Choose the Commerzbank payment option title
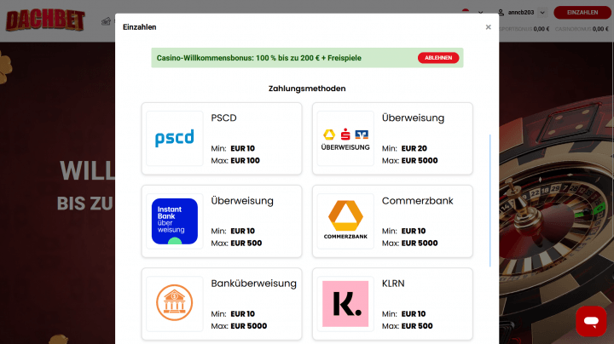 (x=417, y=201)
